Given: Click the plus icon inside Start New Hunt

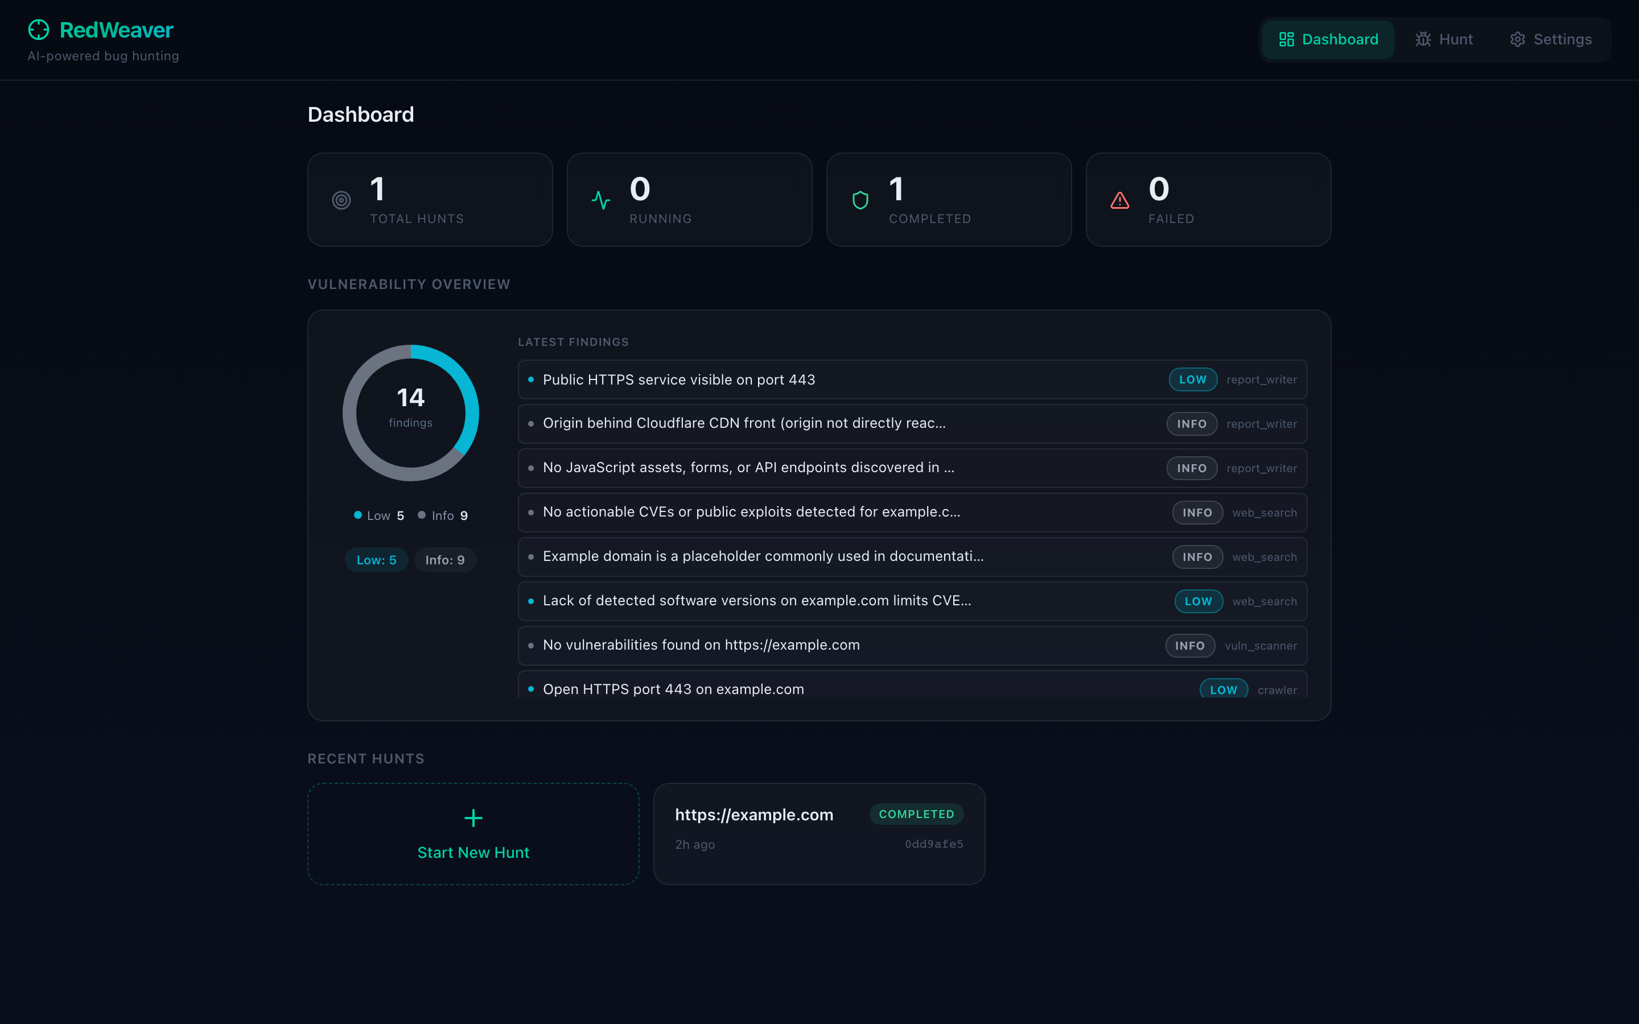Looking at the screenshot, I should 473,818.
